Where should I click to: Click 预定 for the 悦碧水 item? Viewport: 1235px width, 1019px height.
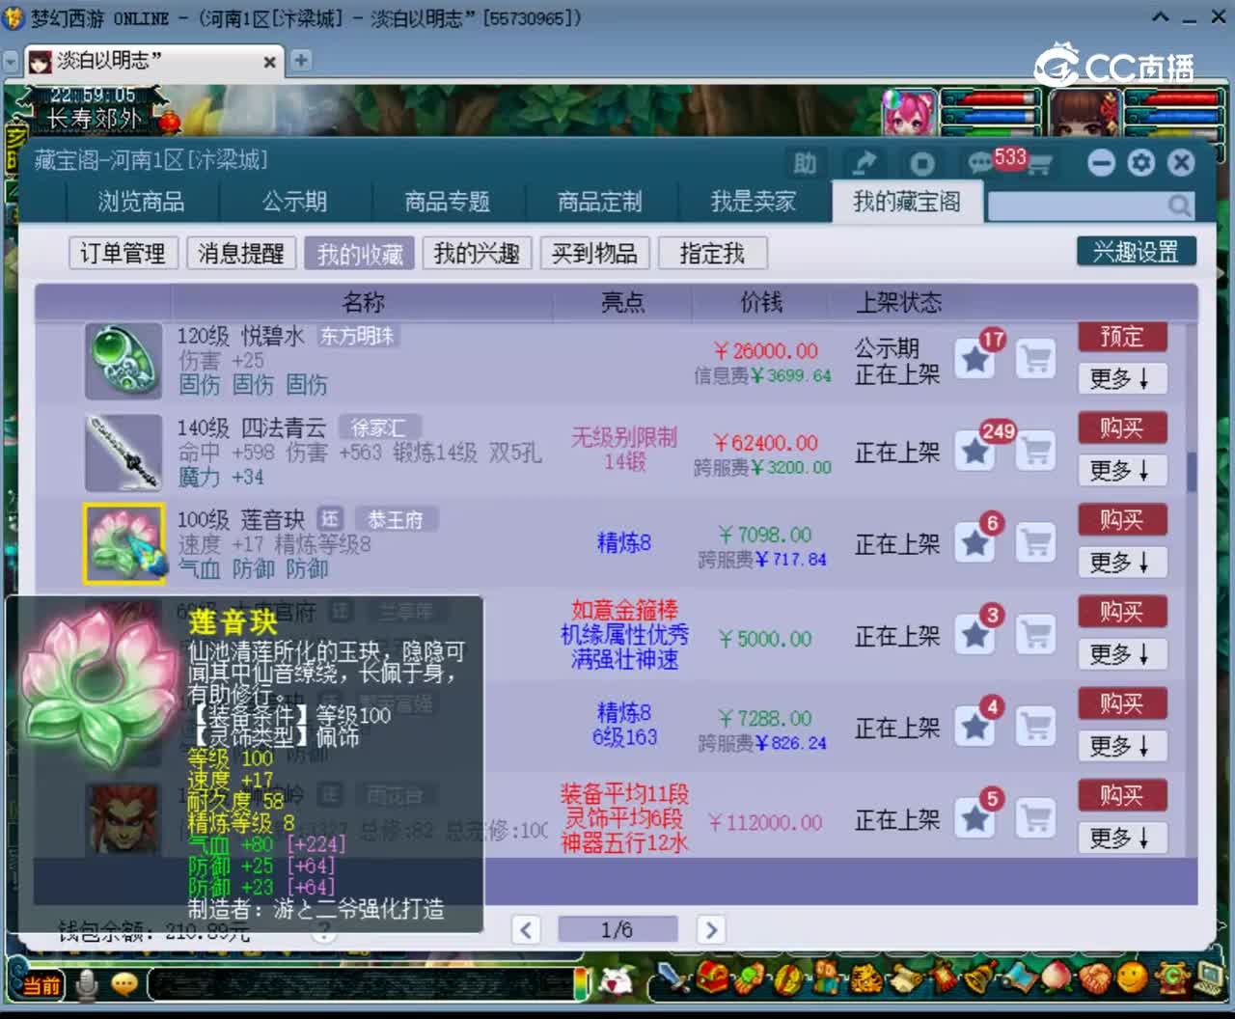[x=1121, y=337]
